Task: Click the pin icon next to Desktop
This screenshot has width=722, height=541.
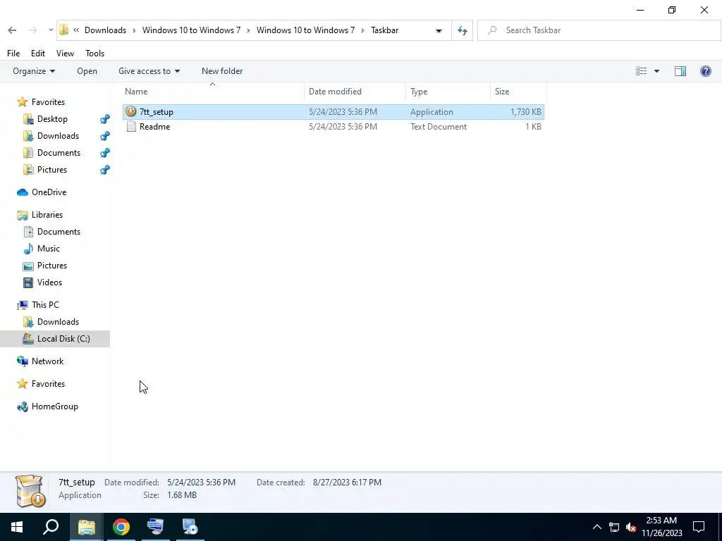Action: (x=105, y=119)
